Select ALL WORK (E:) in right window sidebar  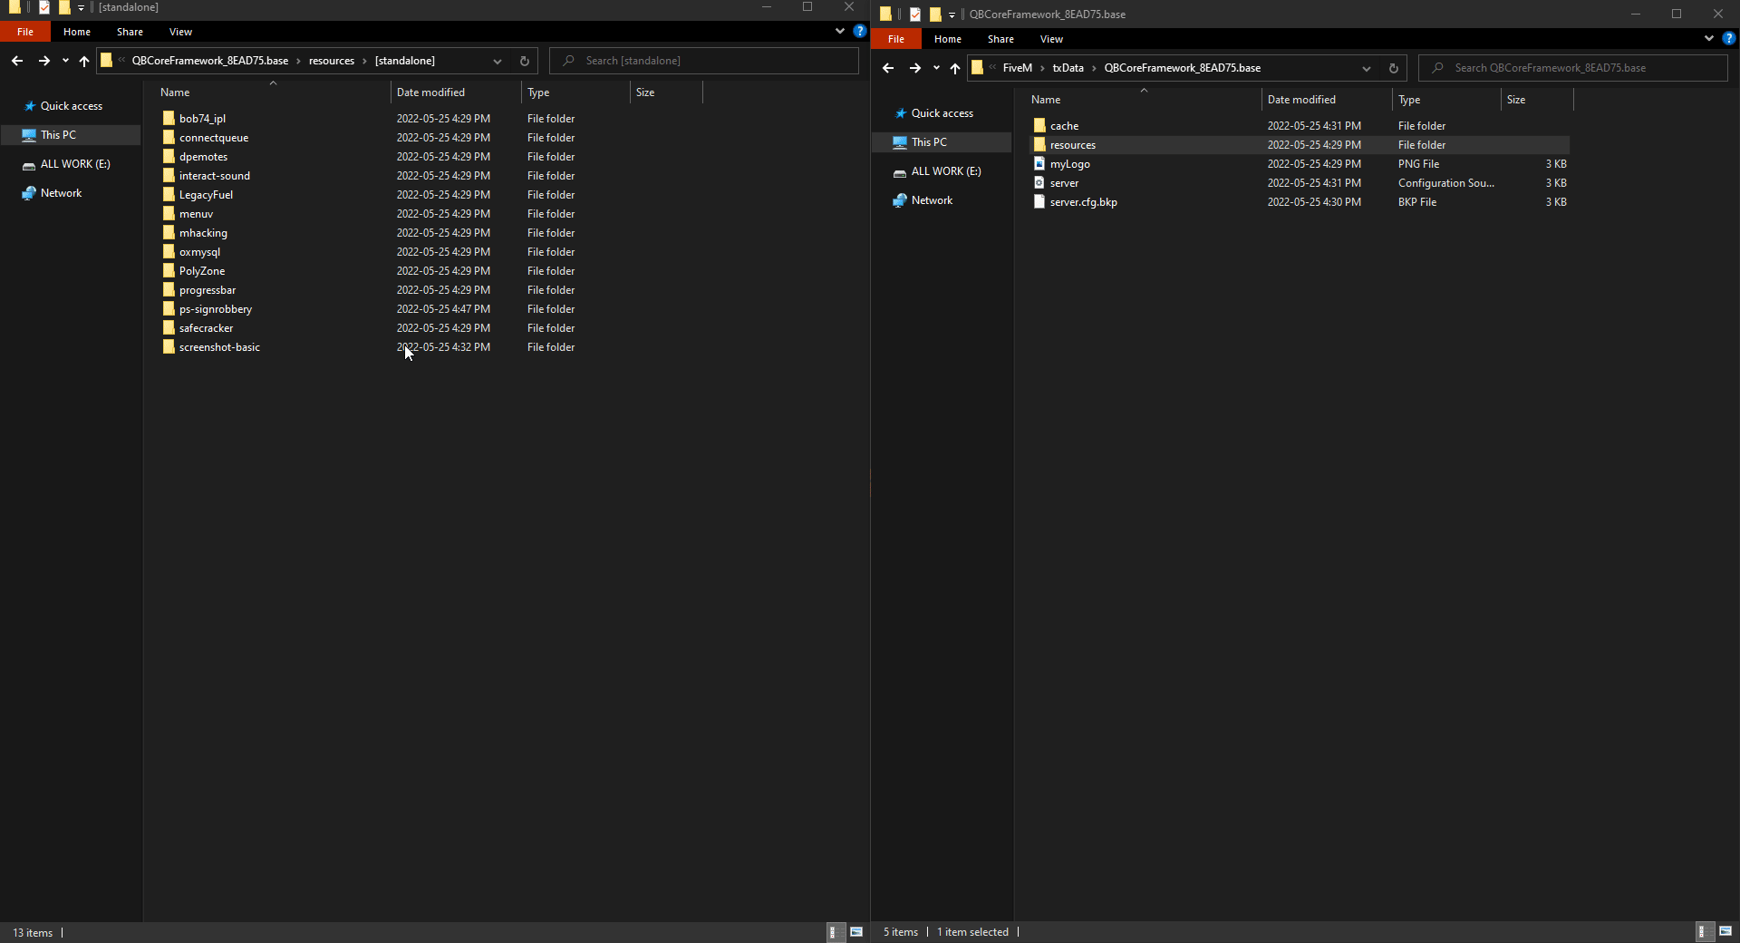[945, 171]
